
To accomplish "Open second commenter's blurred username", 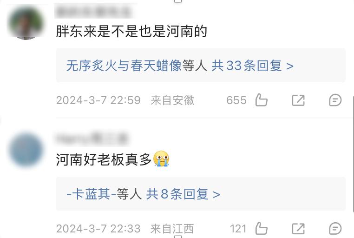I will (x=92, y=139).
